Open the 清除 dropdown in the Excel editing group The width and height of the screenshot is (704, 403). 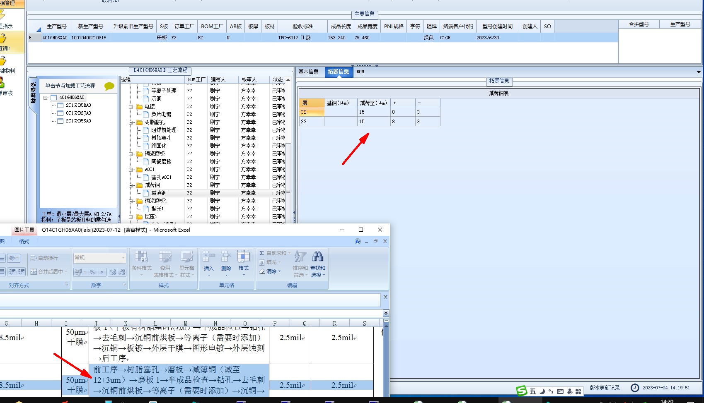click(x=280, y=271)
